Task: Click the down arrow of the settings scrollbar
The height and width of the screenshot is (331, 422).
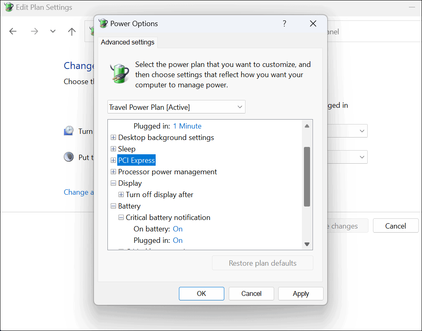Action: tap(307, 244)
